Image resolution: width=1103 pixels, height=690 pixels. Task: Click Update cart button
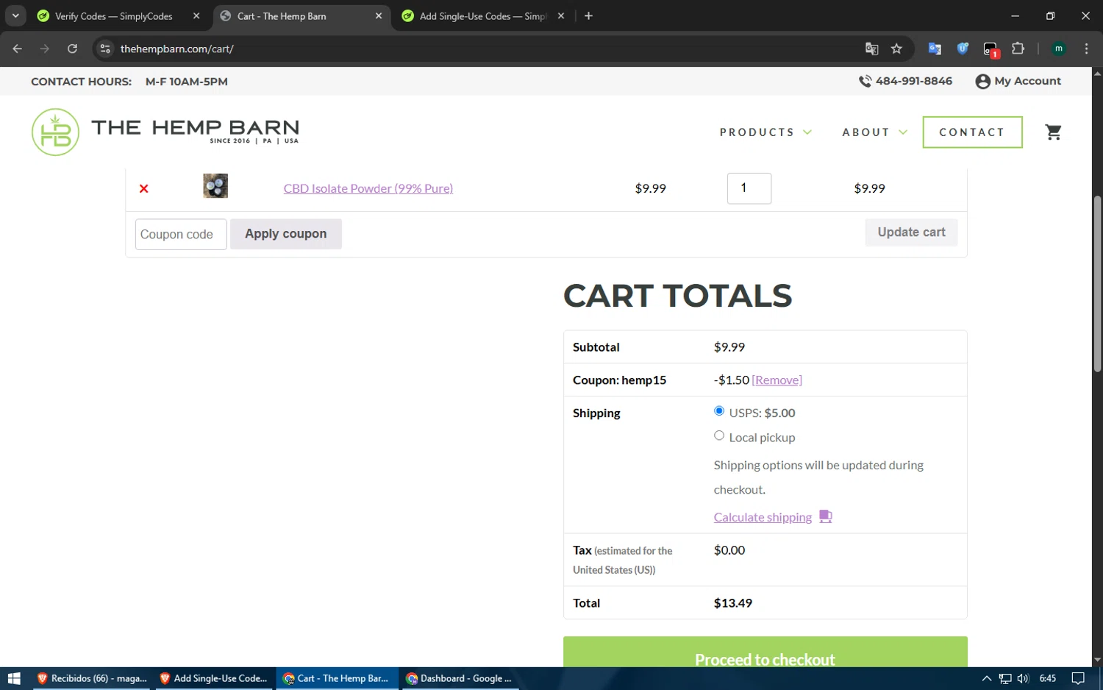click(911, 232)
